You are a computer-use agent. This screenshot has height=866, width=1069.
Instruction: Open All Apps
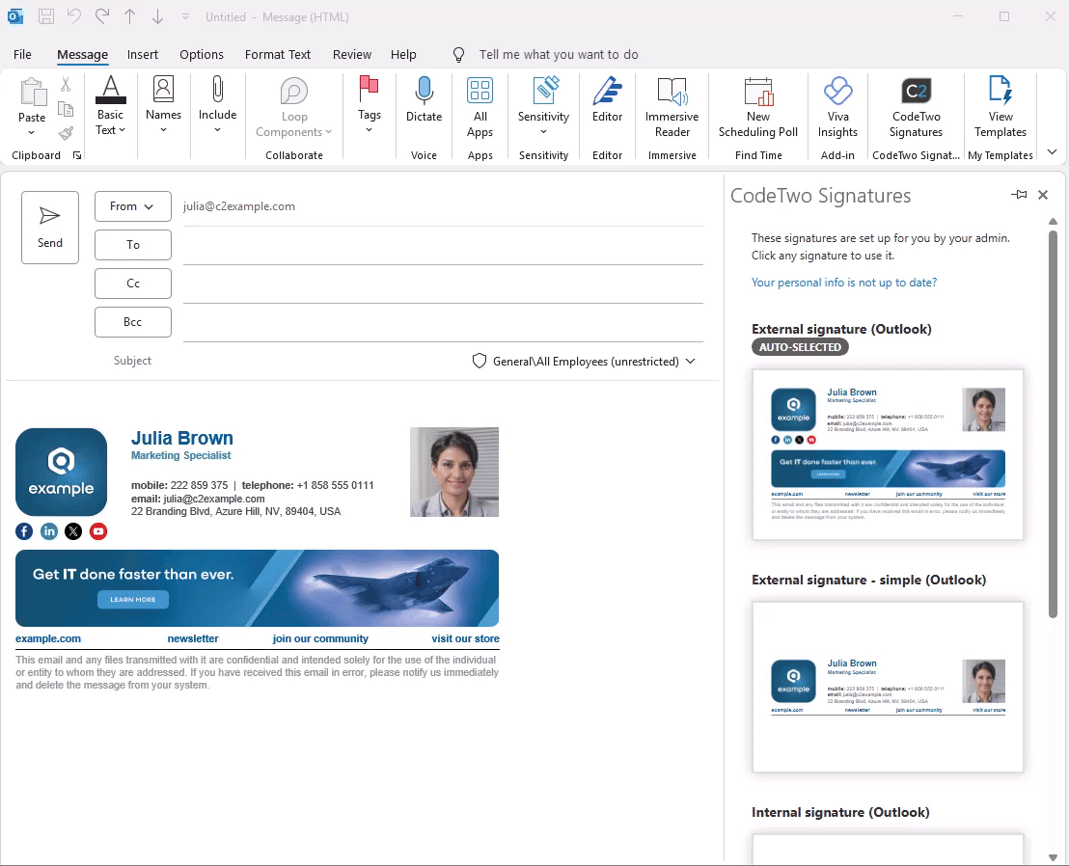(x=480, y=108)
